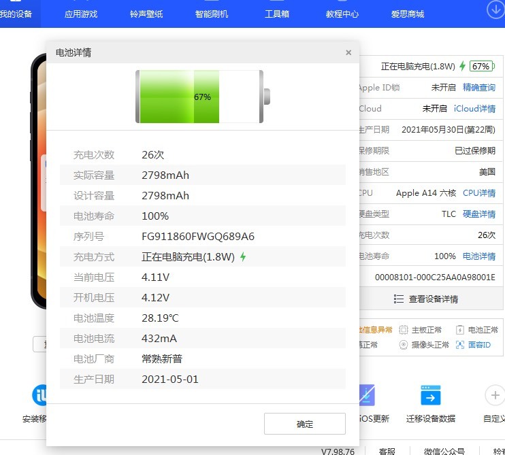Click the 主板正常 status label
The width and height of the screenshot is (505, 455).
click(x=427, y=330)
